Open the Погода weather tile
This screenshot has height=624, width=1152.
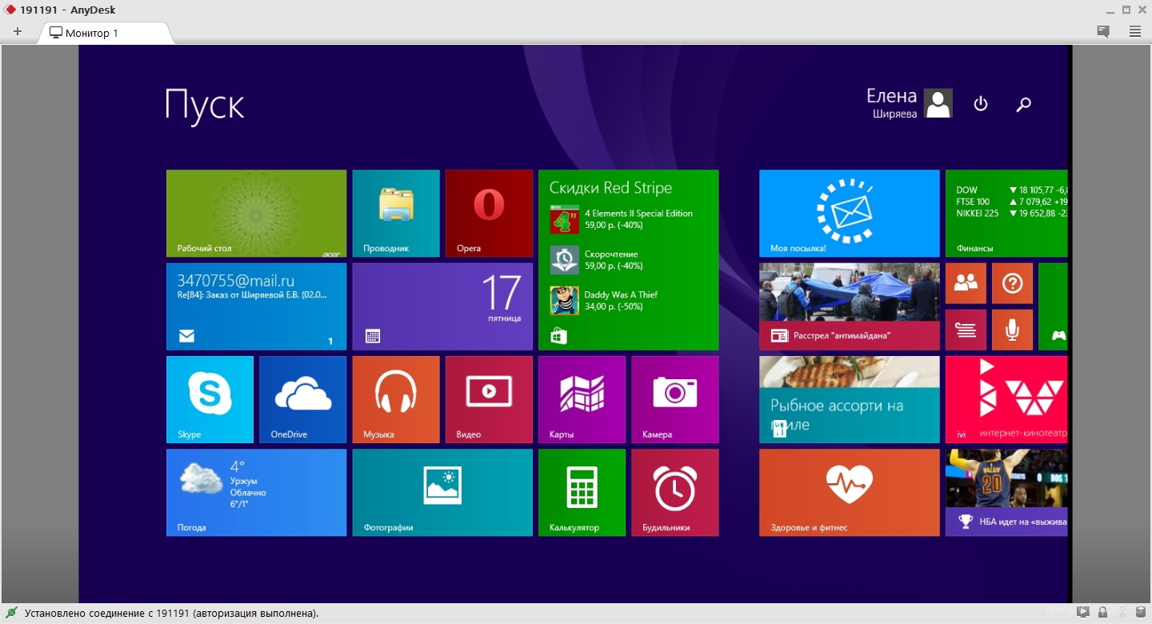[256, 492]
